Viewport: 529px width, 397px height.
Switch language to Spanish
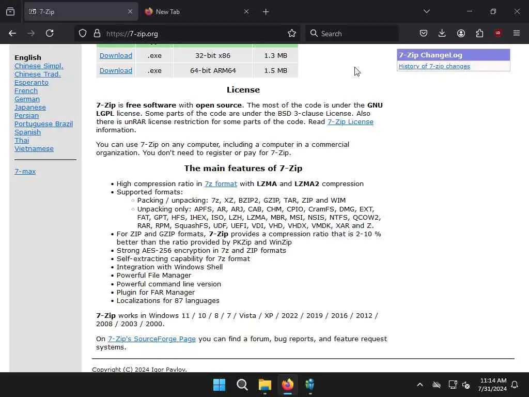pyautogui.click(x=27, y=132)
